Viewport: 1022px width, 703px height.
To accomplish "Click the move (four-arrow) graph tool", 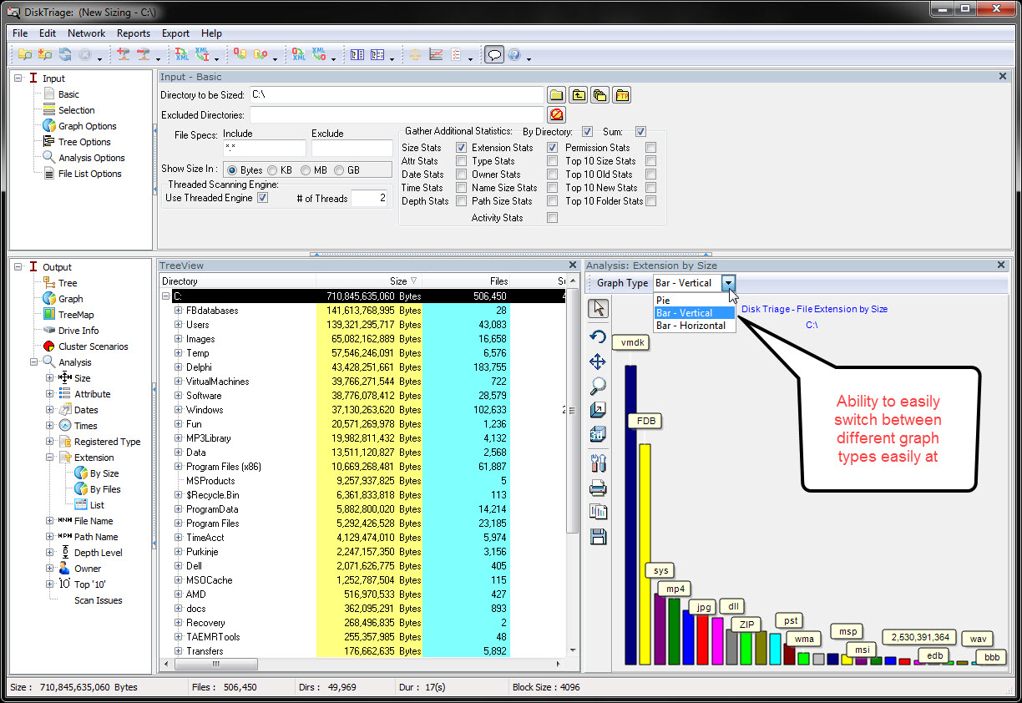I will pos(599,362).
